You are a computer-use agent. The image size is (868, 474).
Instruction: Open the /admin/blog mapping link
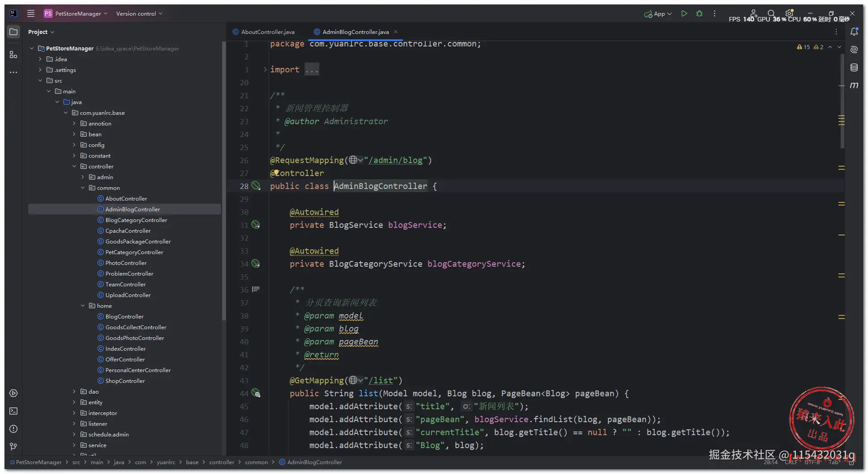pyautogui.click(x=395, y=160)
